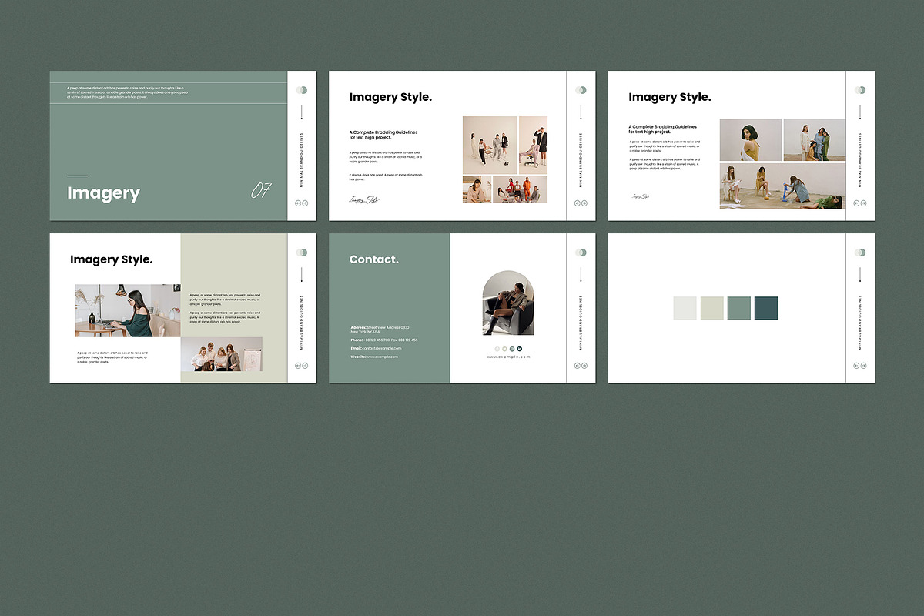The height and width of the screenshot is (616, 924).
Task: Click the "07" number on Imagery slide
Action: (262, 191)
